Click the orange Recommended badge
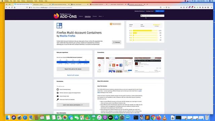Image resolution: width=215 pixels, height=121 pixels. pyautogui.click(x=115, y=24)
